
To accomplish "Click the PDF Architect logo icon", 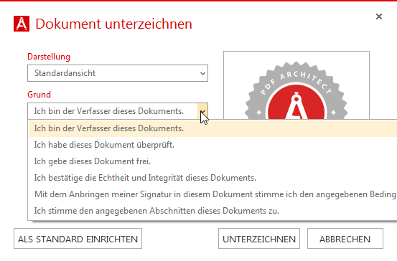I will [22, 24].
